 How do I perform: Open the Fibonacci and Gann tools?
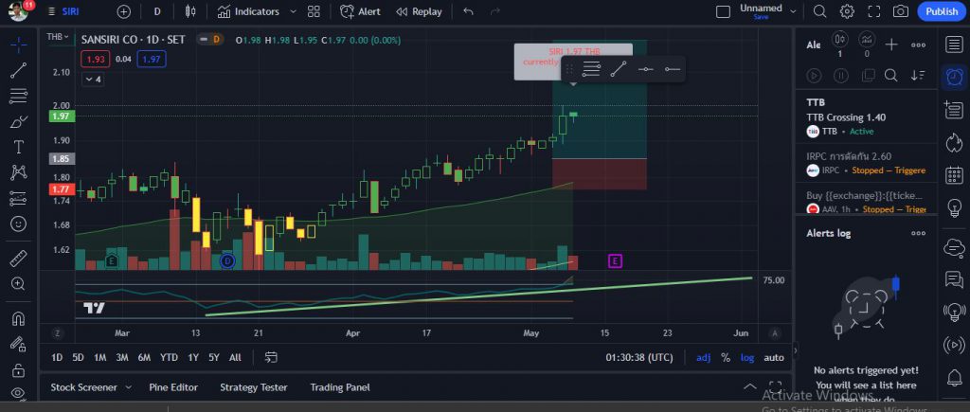tap(19, 96)
